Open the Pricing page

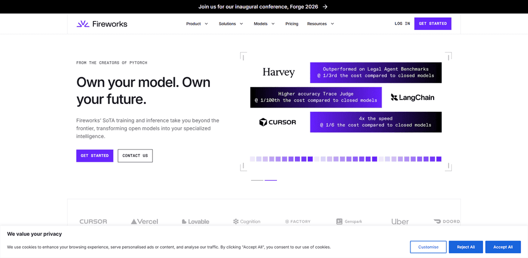(292, 24)
